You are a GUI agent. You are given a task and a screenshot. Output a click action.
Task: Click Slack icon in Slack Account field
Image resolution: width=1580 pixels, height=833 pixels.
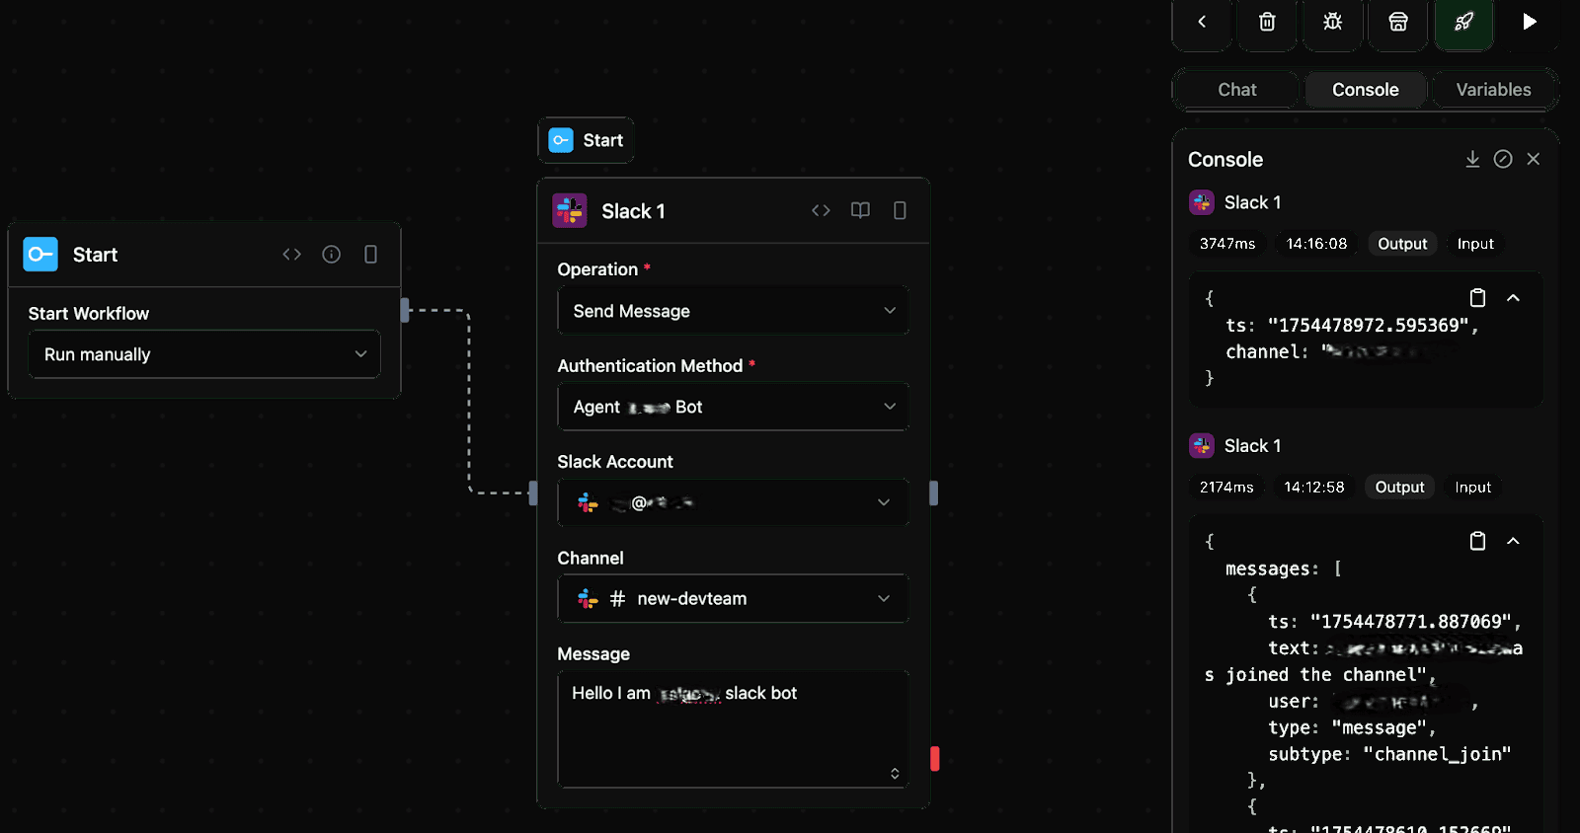pyautogui.click(x=588, y=502)
